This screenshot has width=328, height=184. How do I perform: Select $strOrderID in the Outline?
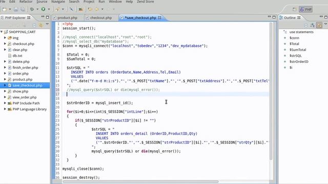(x=299, y=61)
